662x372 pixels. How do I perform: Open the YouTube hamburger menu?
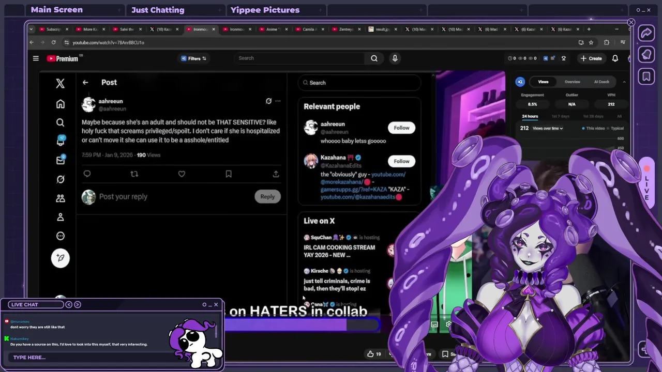(x=36, y=58)
